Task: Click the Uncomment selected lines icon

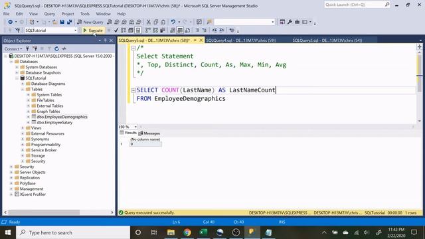Action: tap(205, 31)
